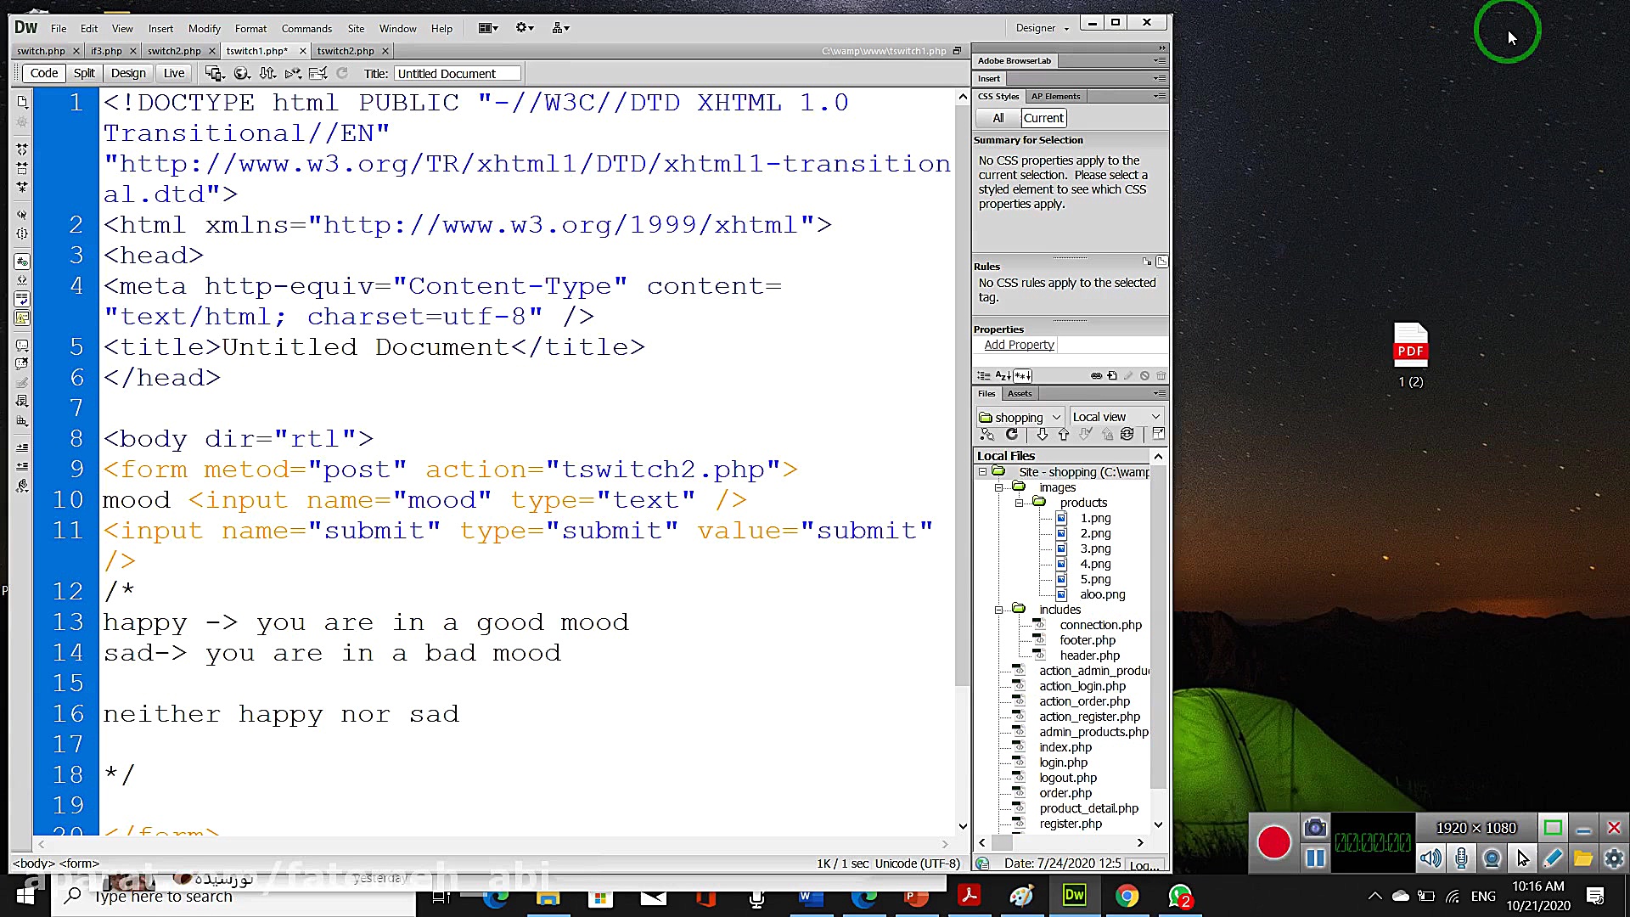Click the Get files download arrow
Image resolution: width=1630 pixels, height=917 pixels.
point(1042,435)
